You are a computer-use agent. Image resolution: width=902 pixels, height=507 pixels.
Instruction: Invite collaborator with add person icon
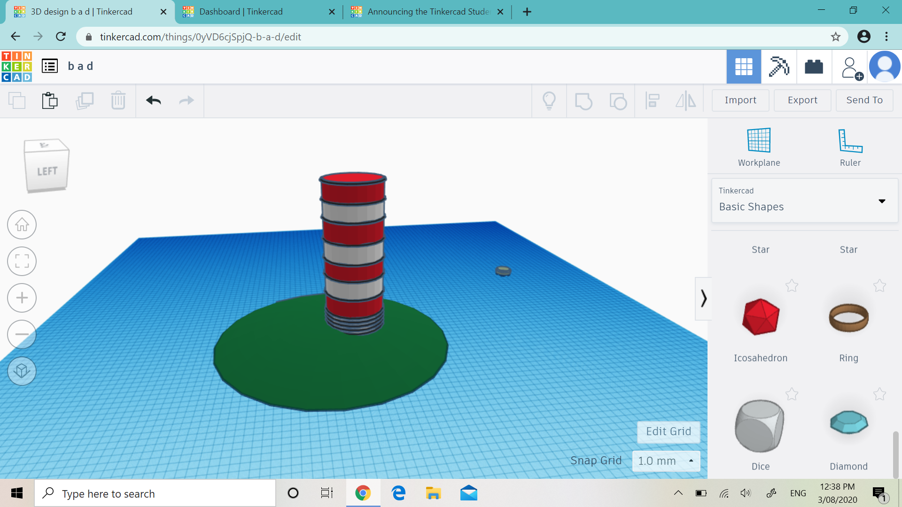point(851,68)
